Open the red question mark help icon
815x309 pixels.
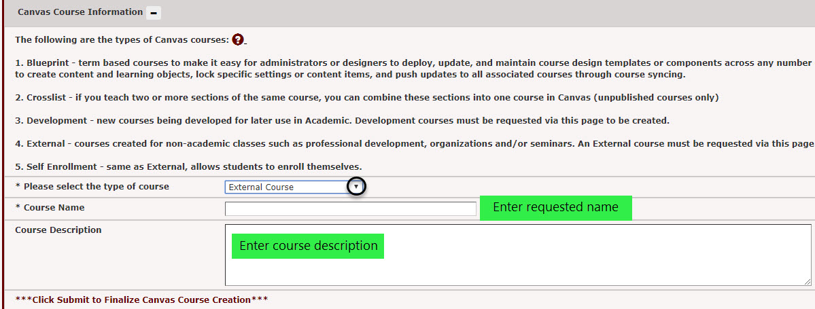click(x=238, y=39)
